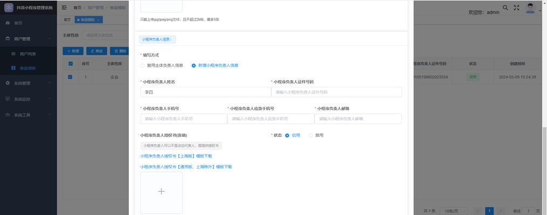This screenshot has height=215, width=547.
Task: Click the previous page arrow in pagination
Action: 478,211
